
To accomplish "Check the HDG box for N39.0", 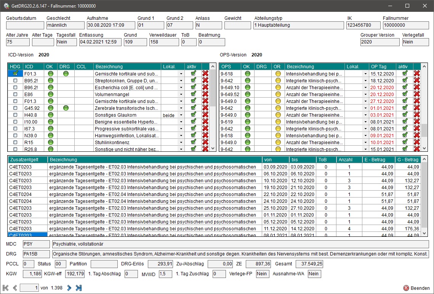I will [x=15, y=135].
